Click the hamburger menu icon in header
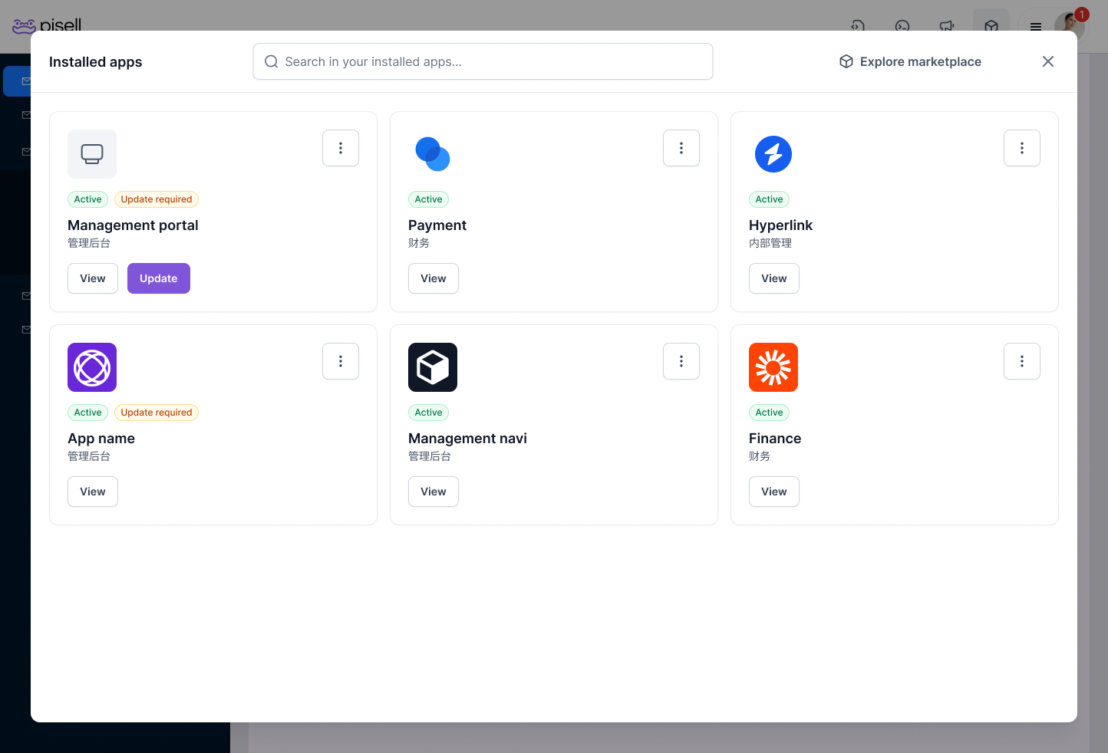Image resolution: width=1108 pixels, height=753 pixels. [x=1036, y=26]
